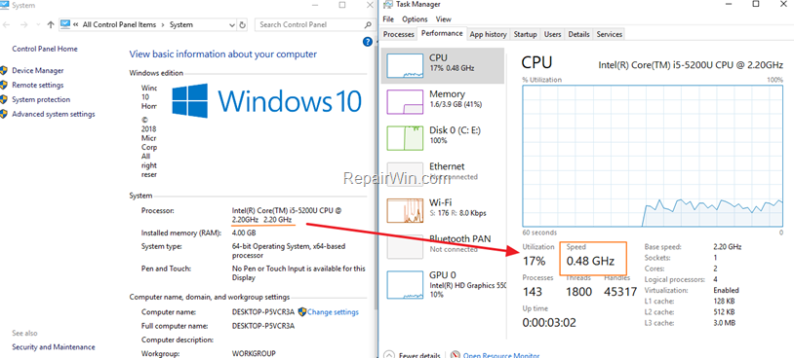This screenshot has width=794, height=358.
Task: Open Resource Monitor link
Action: 500,355
